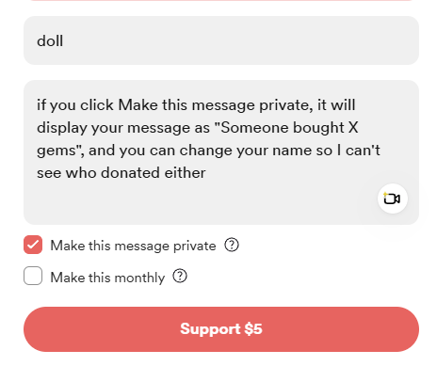Place cursor after "either" in the message

point(206,173)
